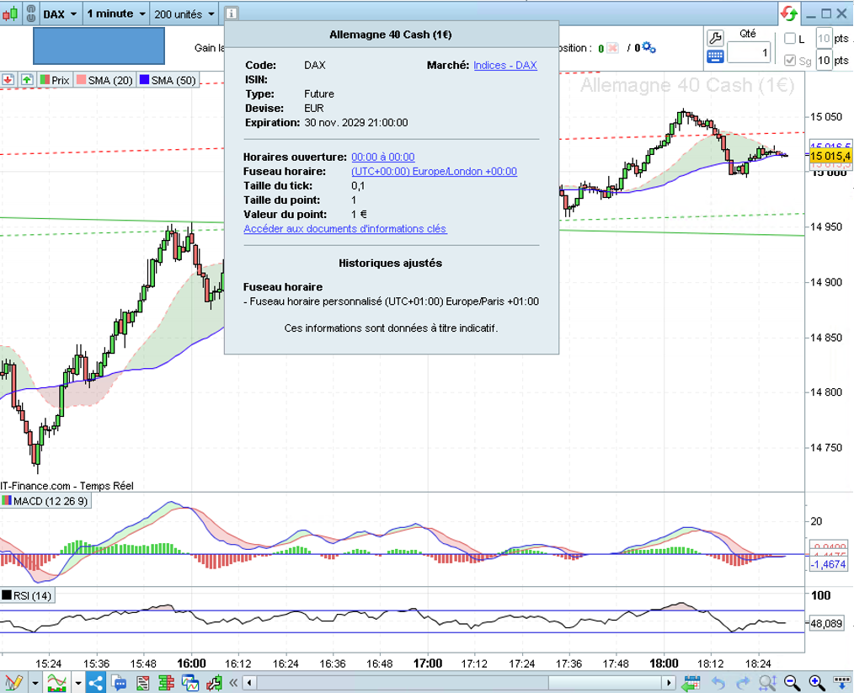This screenshot has width=854, height=693.
Task: Click the zoom in magnifier icon
Action: [x=816, y=682]
